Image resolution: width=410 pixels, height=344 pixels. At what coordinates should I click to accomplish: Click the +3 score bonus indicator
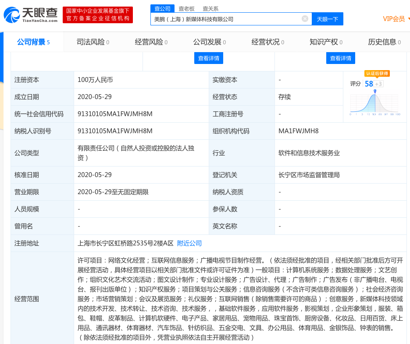click(378, 84)
